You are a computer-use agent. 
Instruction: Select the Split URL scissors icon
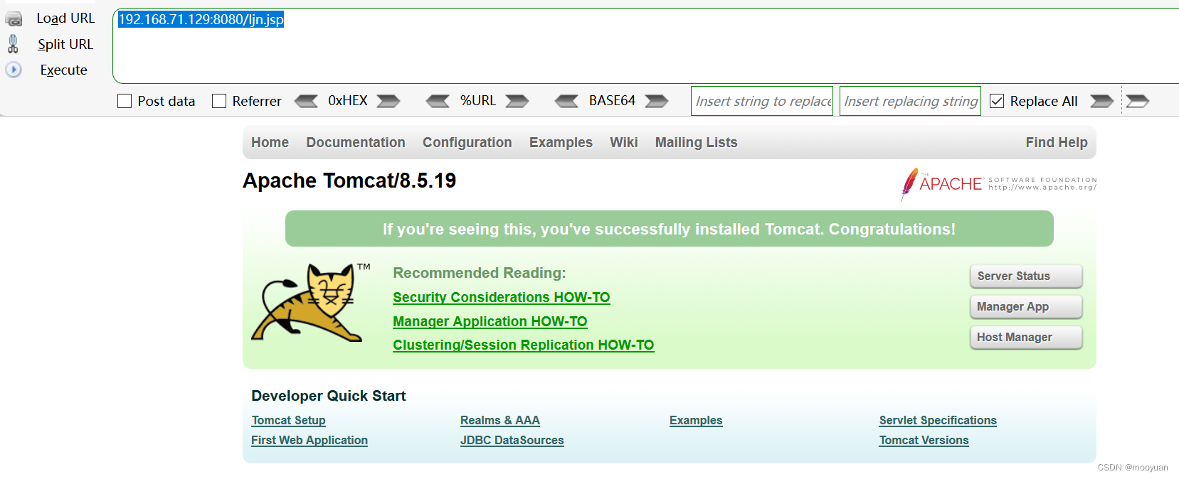(x=12, y=43)
